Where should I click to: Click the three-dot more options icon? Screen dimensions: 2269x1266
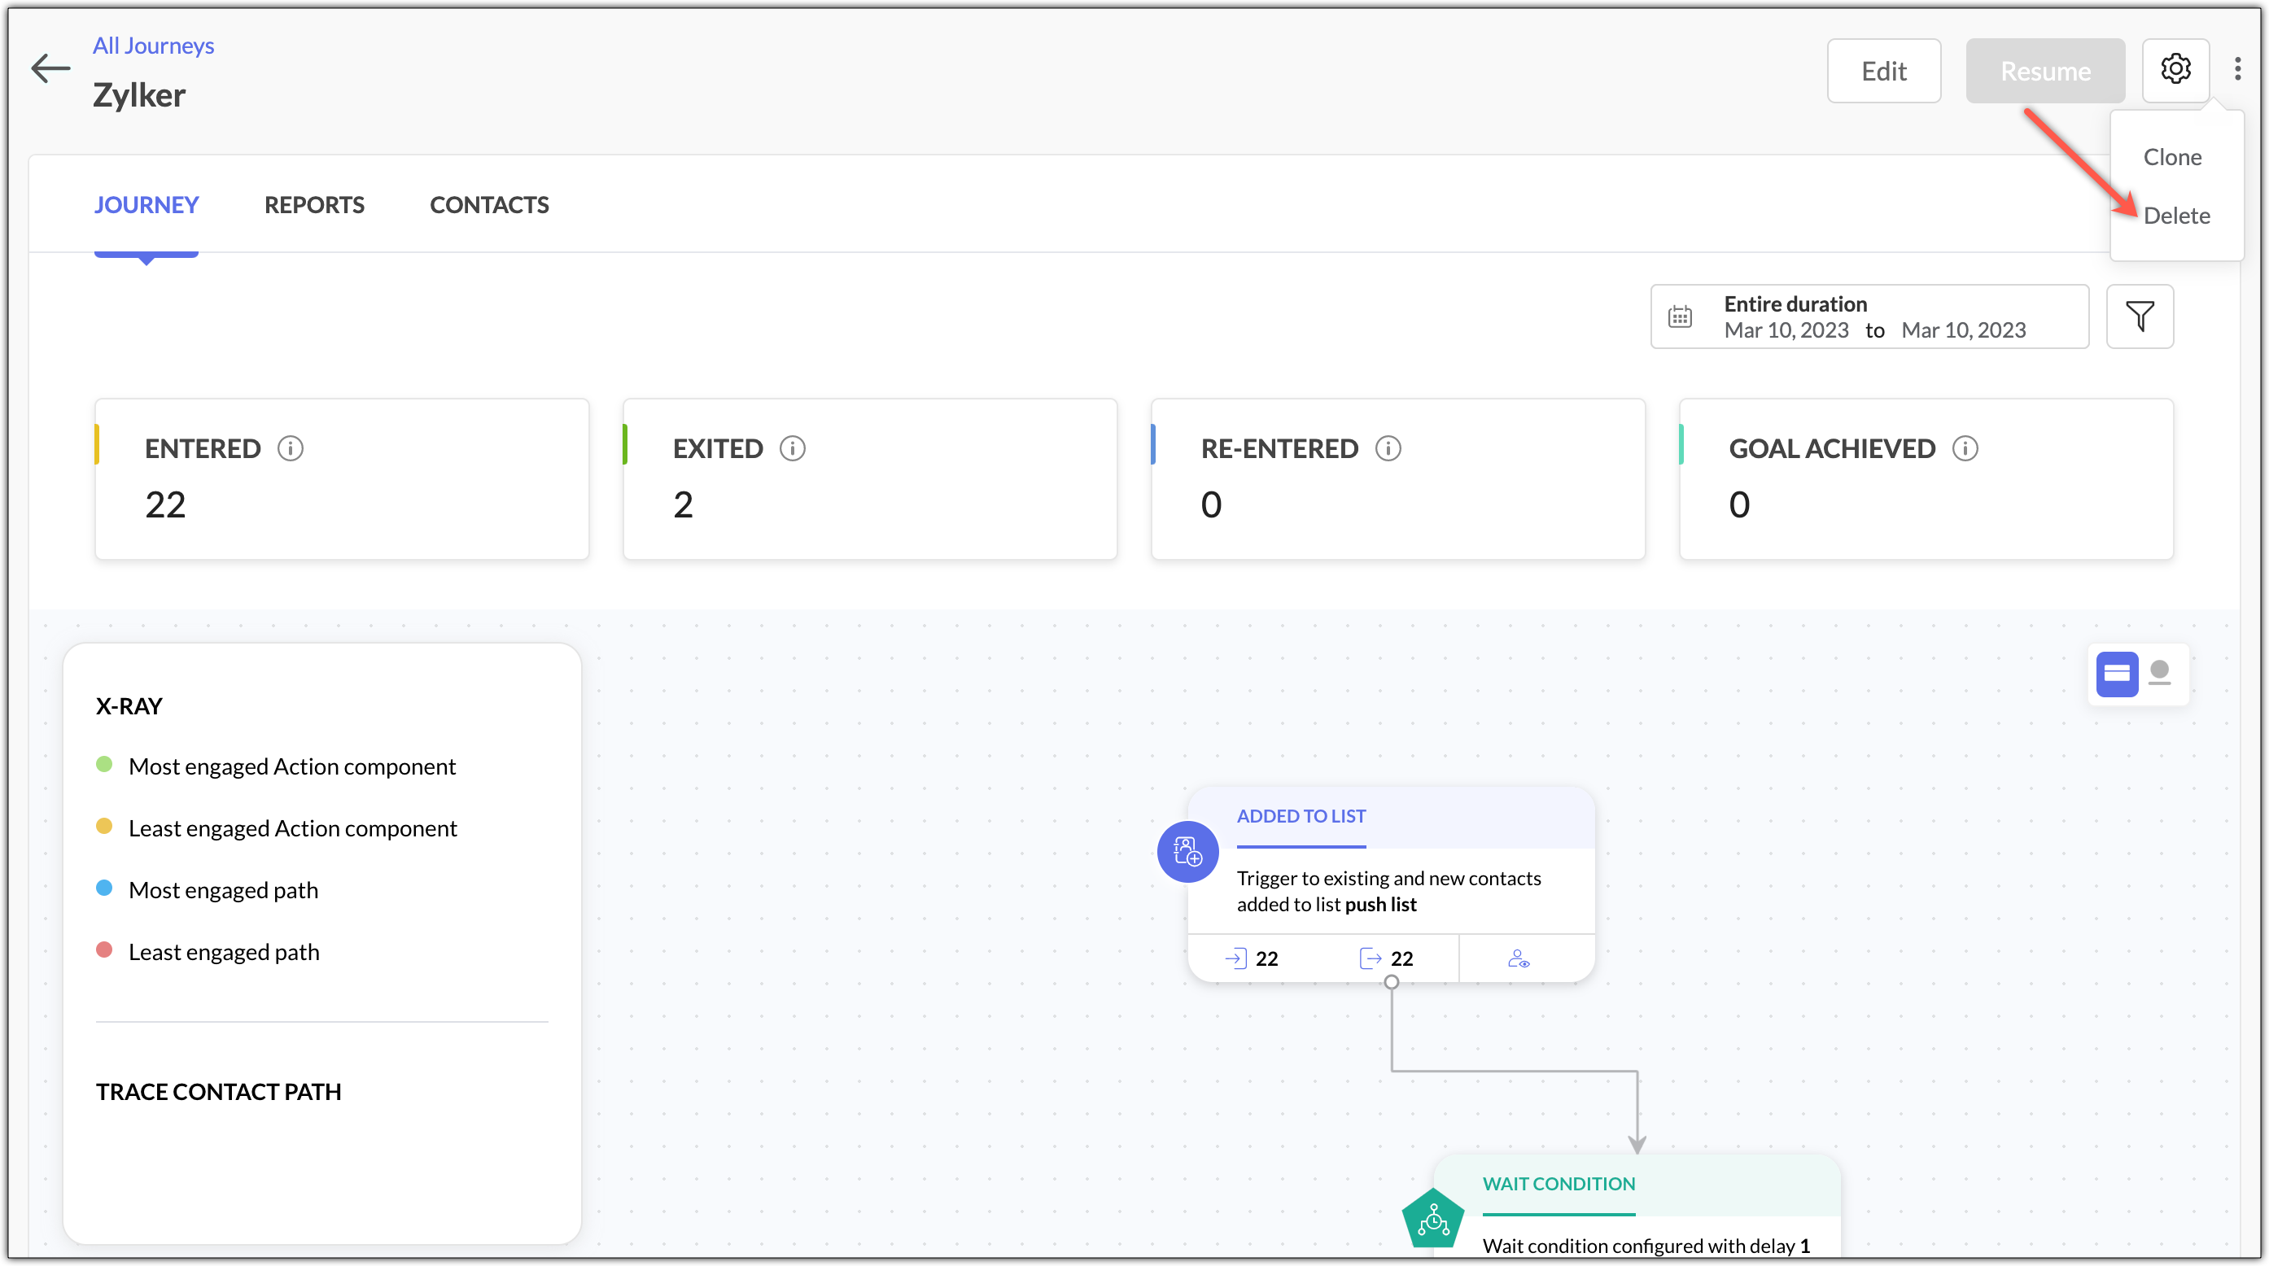2237,69
